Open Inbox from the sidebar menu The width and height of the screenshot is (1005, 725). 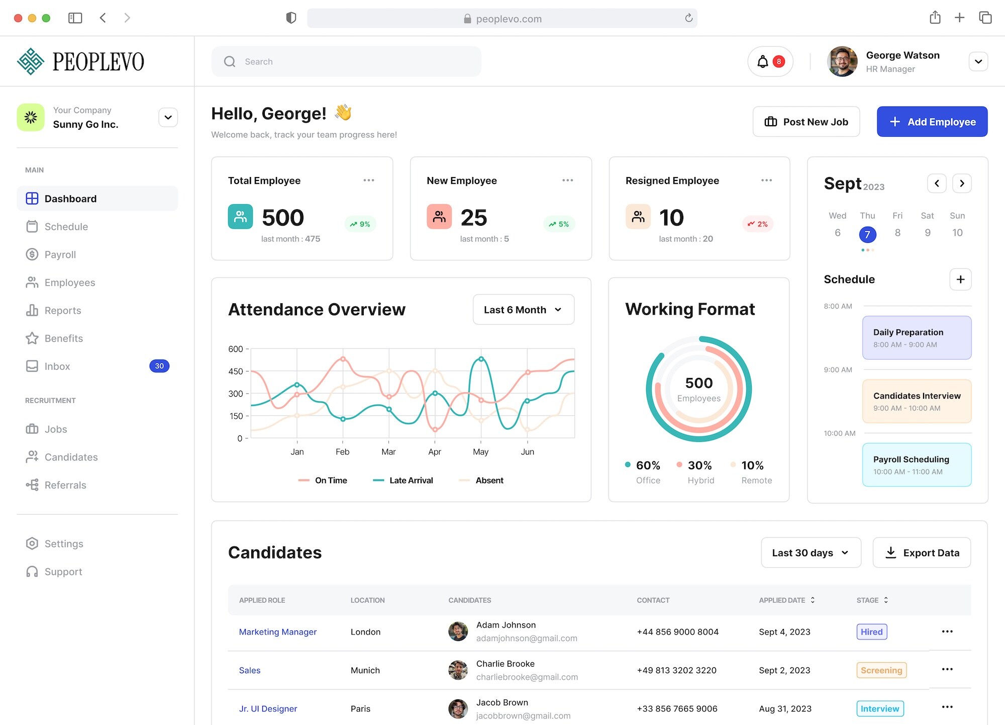(x=57, y=367)
